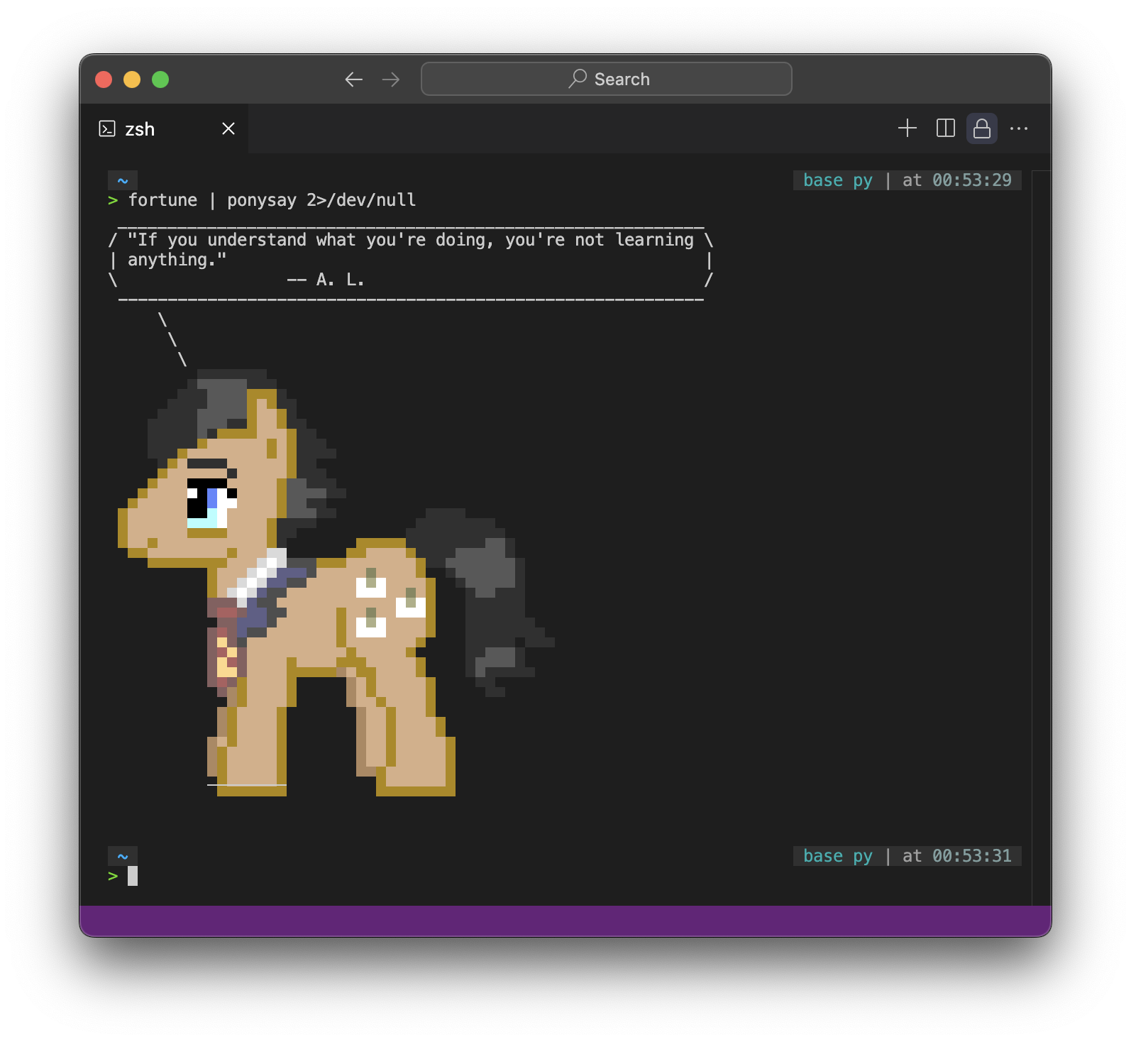Go back with the left arrow

point(354,79)
